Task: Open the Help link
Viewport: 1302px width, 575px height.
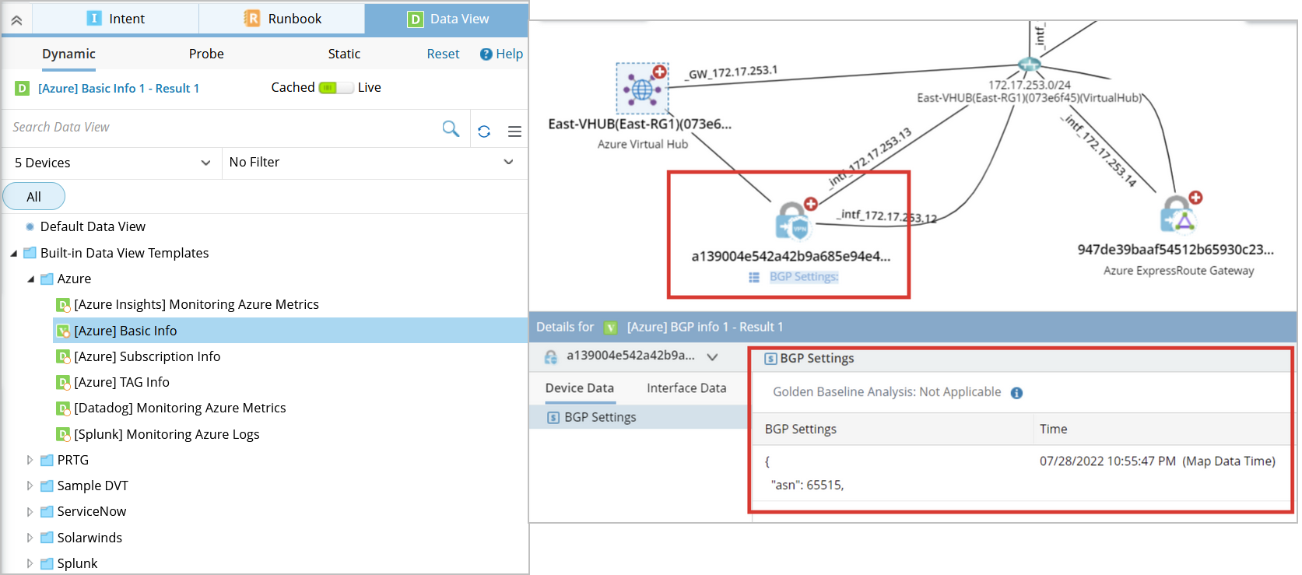Action: click(501, 54)
